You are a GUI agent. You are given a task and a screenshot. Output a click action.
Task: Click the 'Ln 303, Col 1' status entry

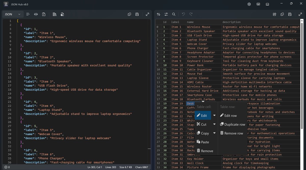(x=95, y=167)
